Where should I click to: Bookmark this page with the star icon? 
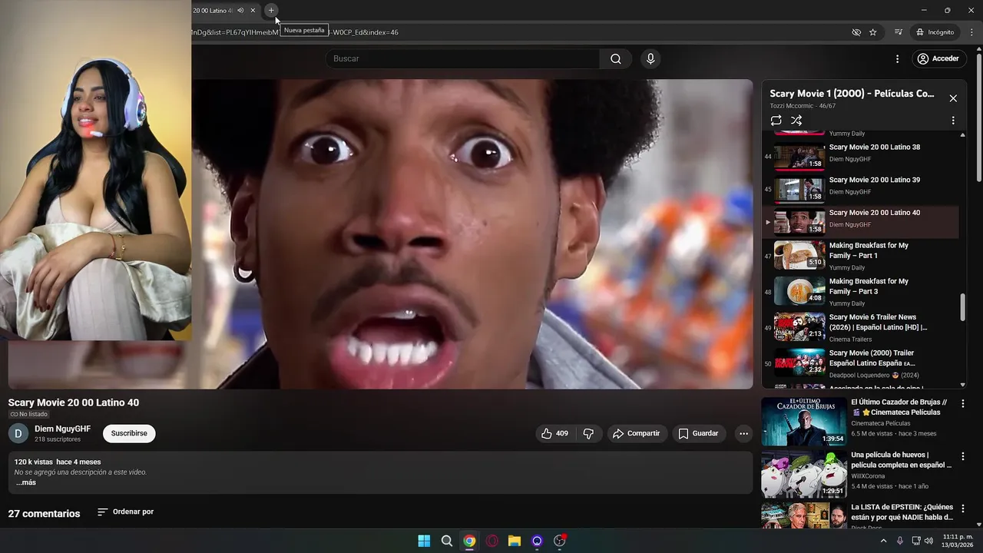[873, 32]
